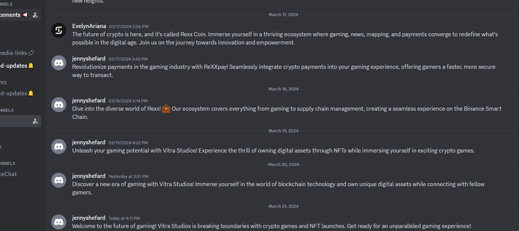This screenshot has width=519, height=231.
Task: Collapse the category header above the voice chat channel
Action: pyautogui.click(x=7, y=163)
